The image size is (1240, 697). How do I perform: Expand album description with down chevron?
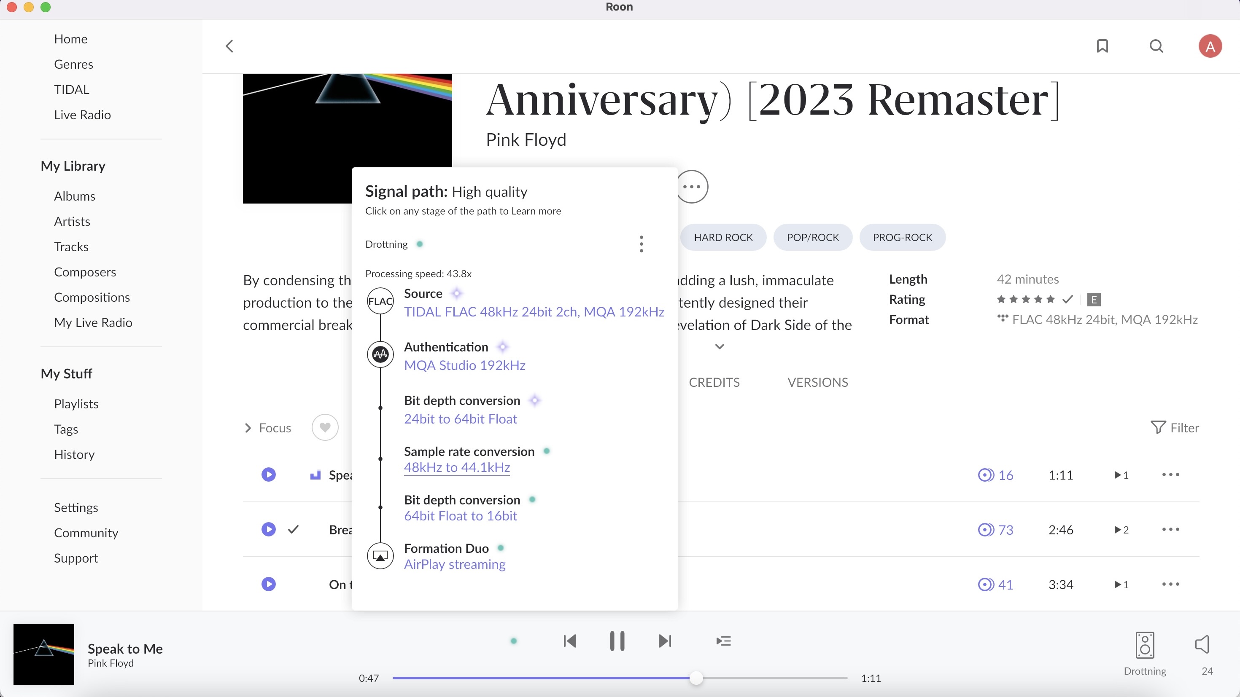pyautogui.click(x=719, y=346)
